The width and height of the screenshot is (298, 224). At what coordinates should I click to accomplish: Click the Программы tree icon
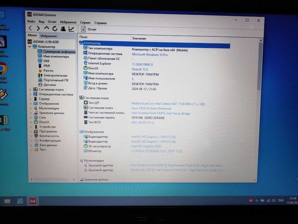pyautogui.click(x=36, y=132)
